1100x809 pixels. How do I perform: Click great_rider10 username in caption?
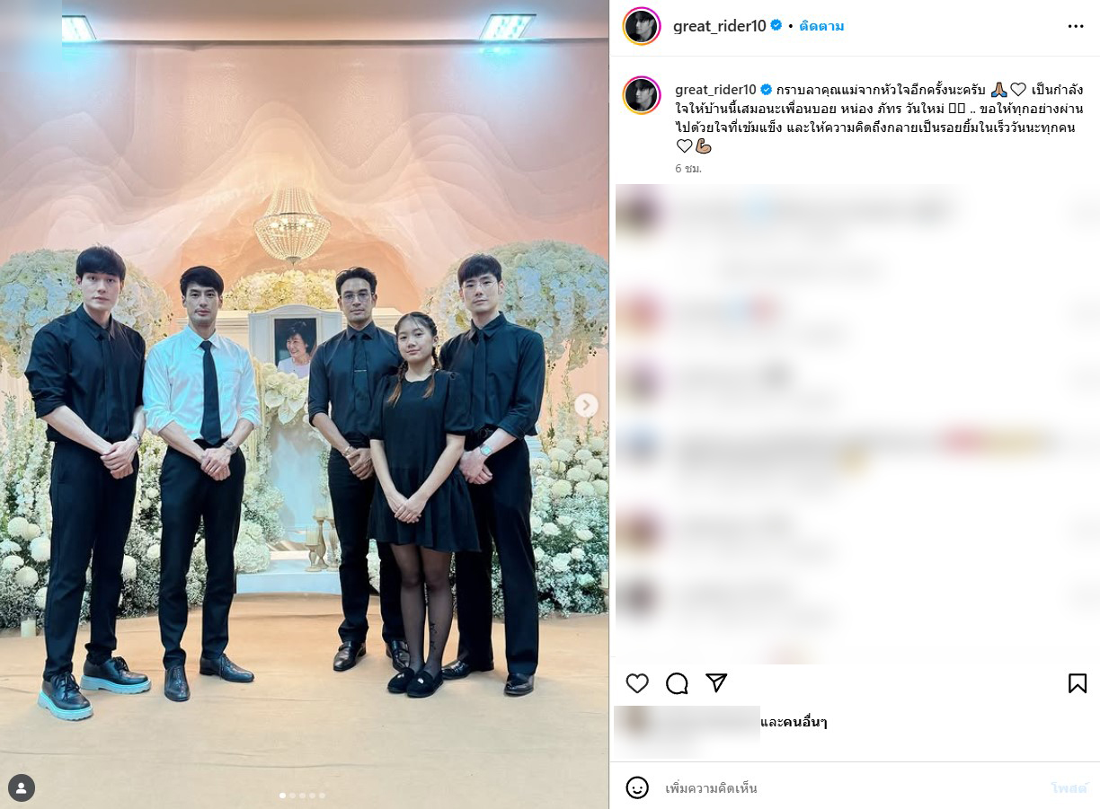point(715,89)
